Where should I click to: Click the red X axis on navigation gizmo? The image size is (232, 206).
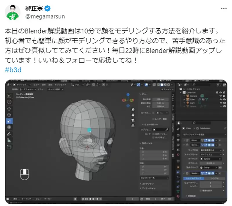[124, 100]
